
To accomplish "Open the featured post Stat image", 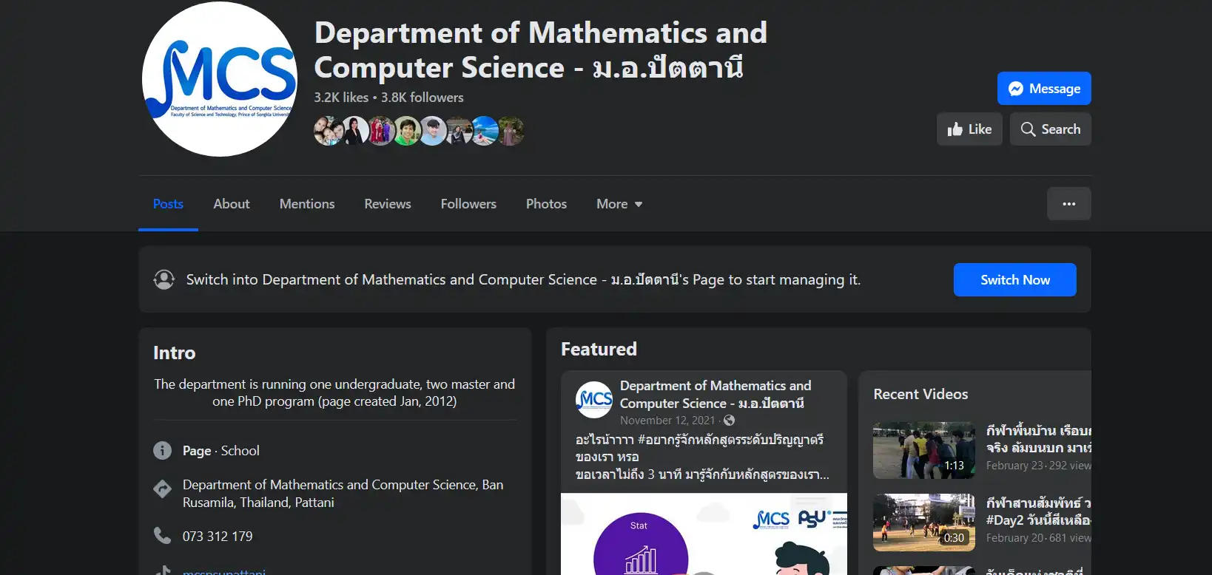I will click(704, 534).
